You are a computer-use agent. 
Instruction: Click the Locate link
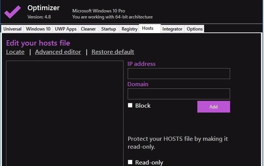pos(15,52)
